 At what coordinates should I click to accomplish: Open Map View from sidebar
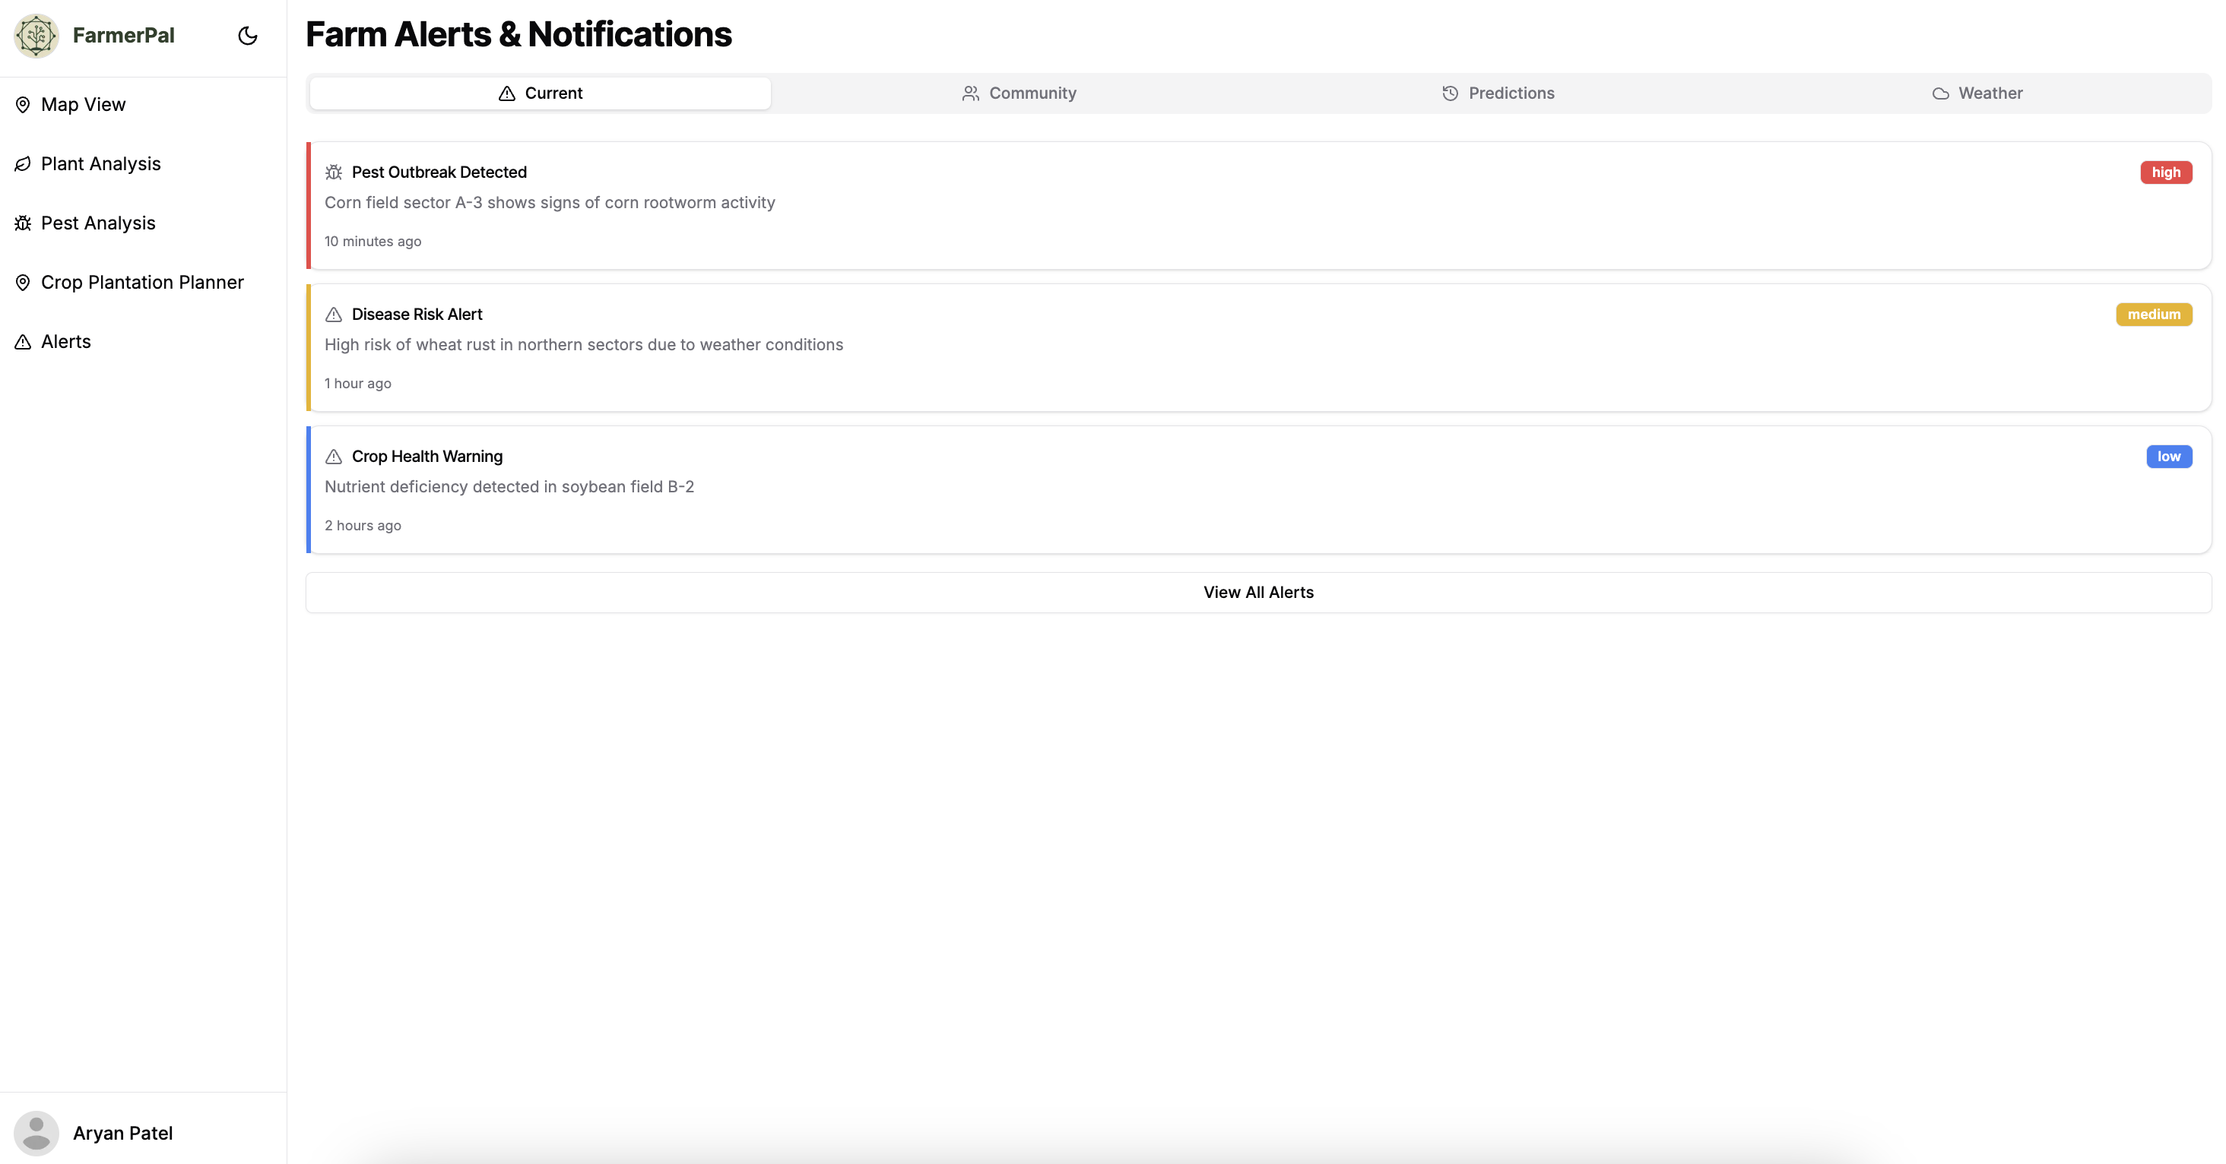83,105
